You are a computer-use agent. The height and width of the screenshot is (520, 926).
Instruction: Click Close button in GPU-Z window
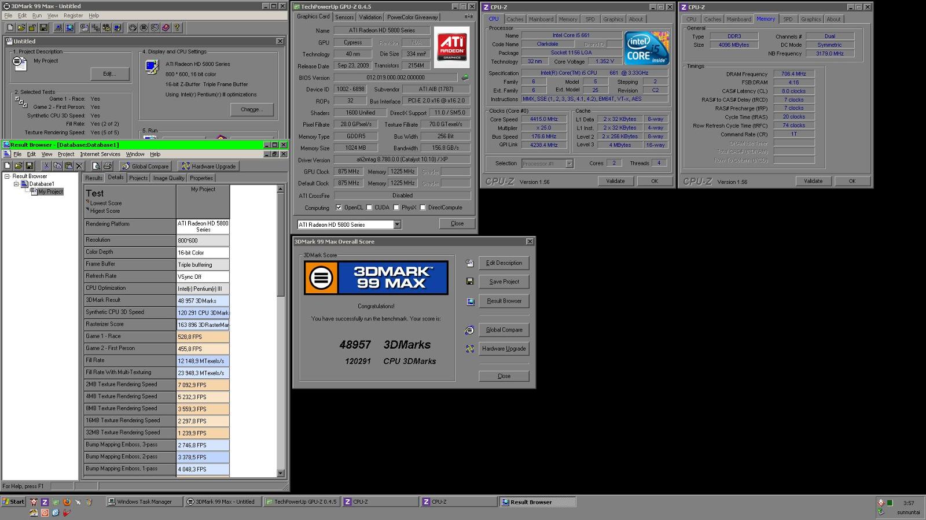(x=457, y=223)
